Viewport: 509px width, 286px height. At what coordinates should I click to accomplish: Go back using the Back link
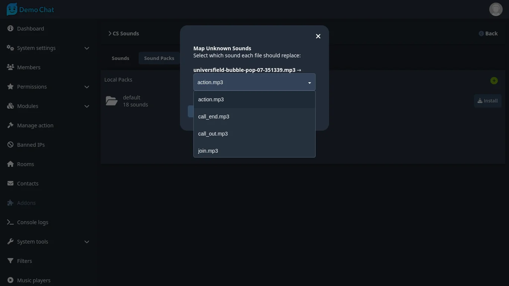(x=488, y=34)
